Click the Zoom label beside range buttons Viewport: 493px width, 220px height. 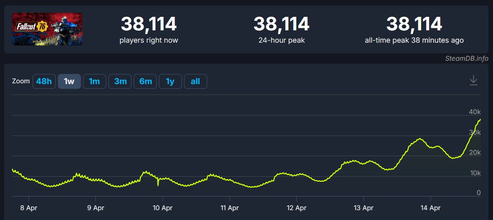(x=21, y=81)
